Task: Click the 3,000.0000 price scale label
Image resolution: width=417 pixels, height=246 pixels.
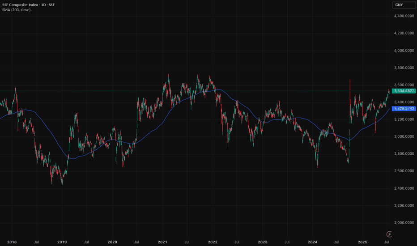Action: coord(403,136)
